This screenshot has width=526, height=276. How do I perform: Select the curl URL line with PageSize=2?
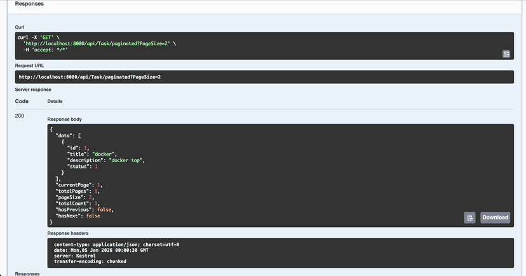100,44
